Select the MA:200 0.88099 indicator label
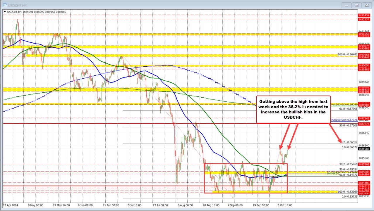 (344, 104)
